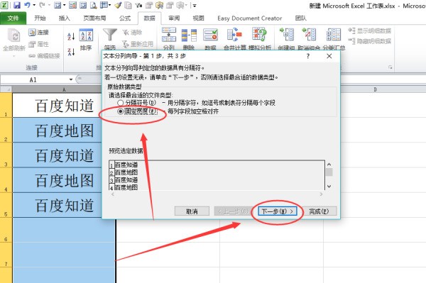
Task: Click the 属性 (Properties) icon
Action: (38, 44)
